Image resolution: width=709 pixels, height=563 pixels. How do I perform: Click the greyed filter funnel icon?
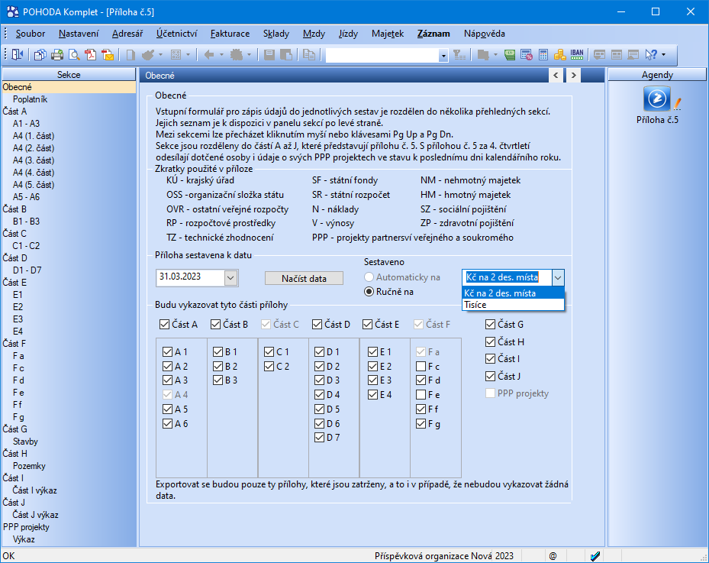(x=459, y=55)
